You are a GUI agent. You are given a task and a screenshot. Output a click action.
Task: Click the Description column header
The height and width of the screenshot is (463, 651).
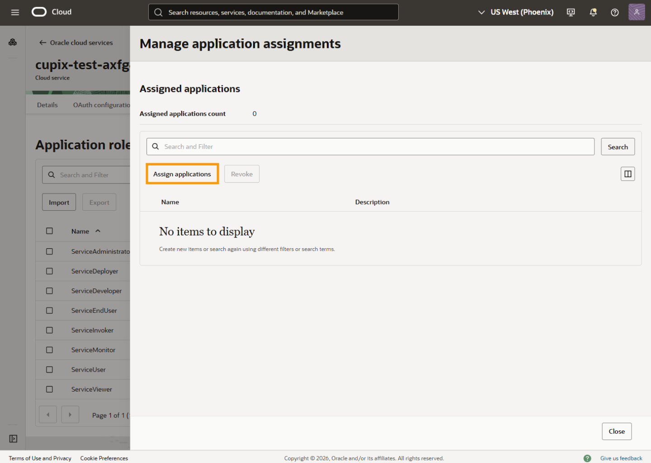coord(372,202)
